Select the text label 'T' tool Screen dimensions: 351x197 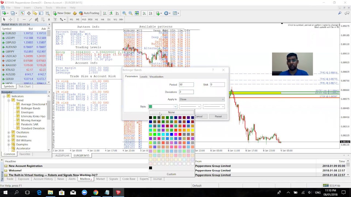(x=55, y=19)
